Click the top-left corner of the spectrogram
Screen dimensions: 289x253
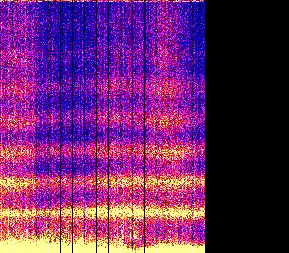pyautogui.click(x=0, y=0)
